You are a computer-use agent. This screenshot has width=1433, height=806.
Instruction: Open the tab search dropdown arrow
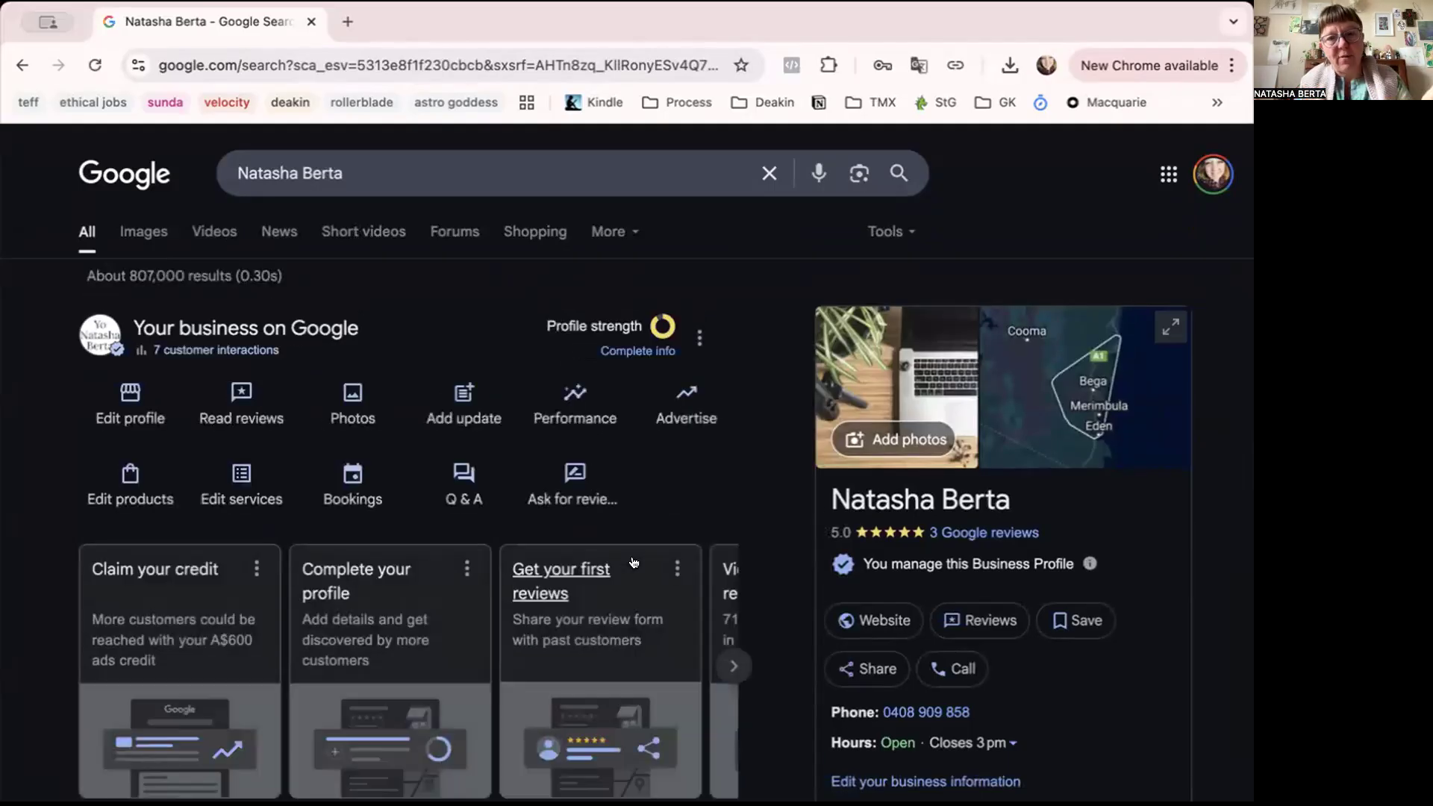click(x=1234, y=22)
